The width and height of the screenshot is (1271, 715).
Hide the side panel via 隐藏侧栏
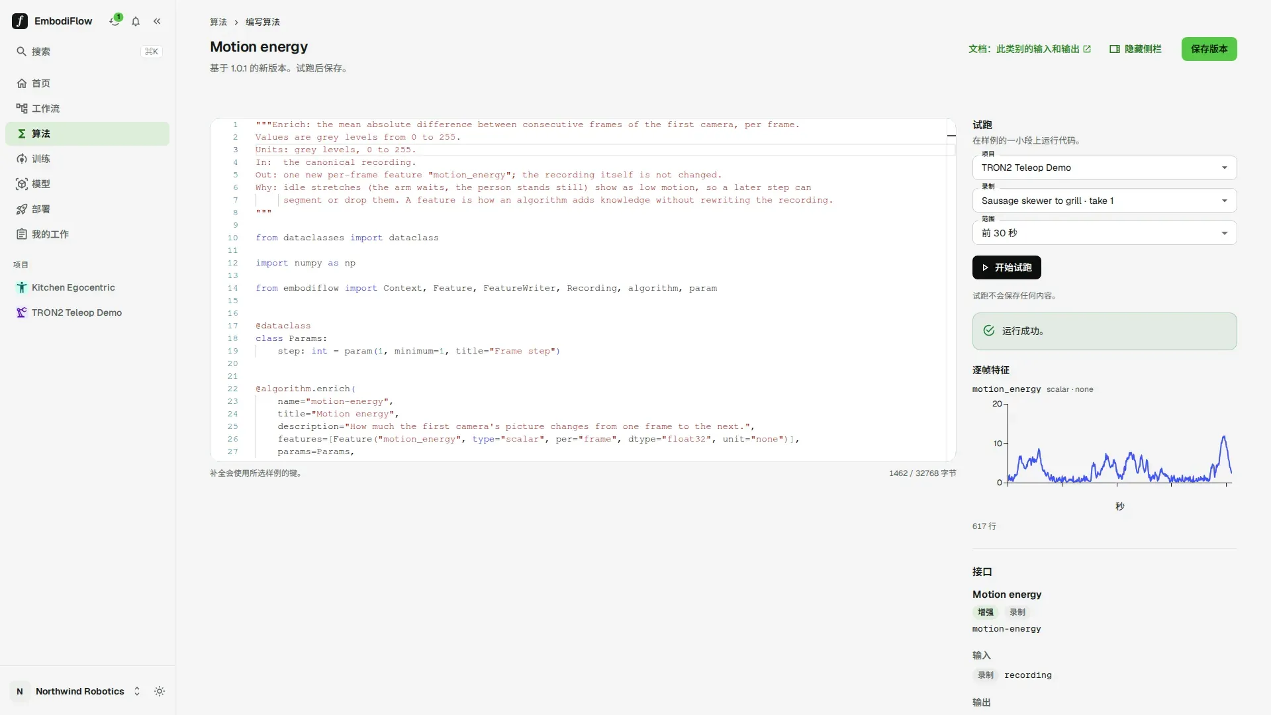(1136, 49)
